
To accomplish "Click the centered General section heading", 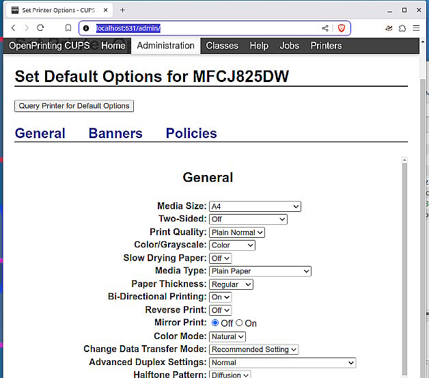I will click(208, 177).
